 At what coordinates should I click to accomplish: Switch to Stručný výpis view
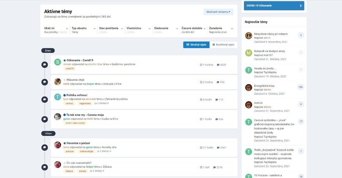coord(197,44)
